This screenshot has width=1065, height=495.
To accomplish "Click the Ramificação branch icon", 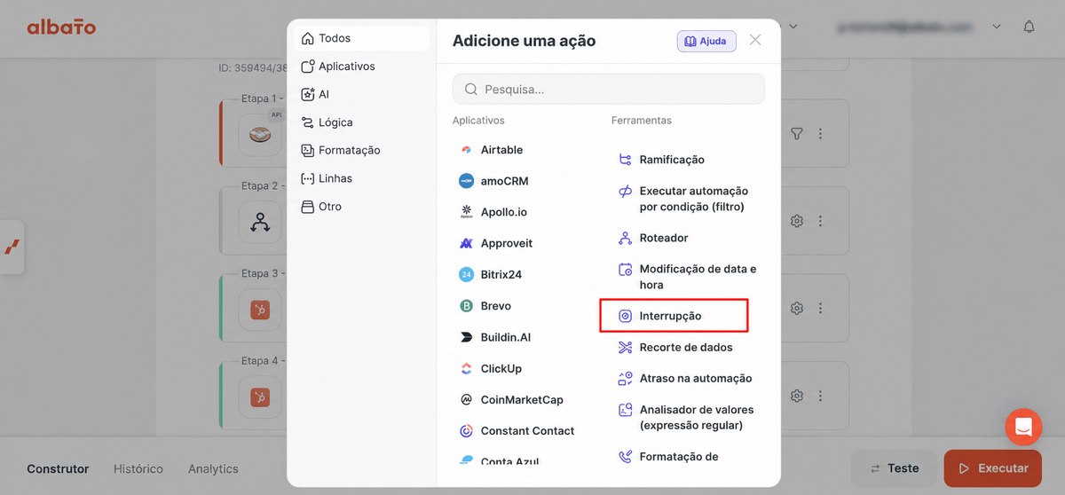I will point(625,160).
